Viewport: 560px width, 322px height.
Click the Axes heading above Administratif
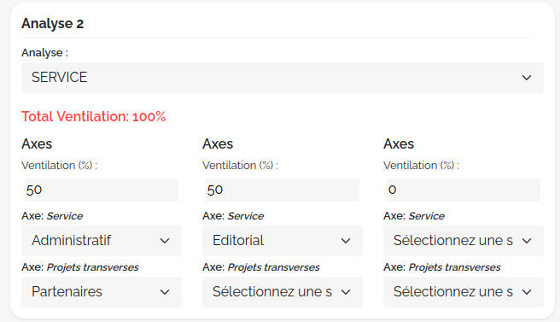coord(37,143)
